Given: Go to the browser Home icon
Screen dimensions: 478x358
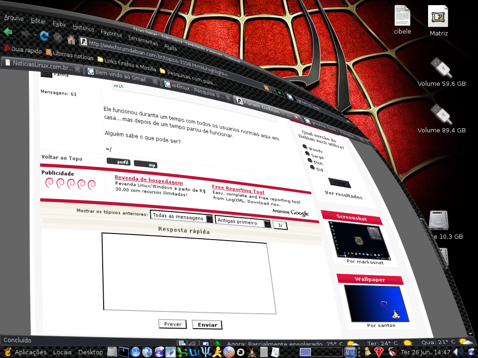Looking at the screenshot, I should [x=71, y=40].
